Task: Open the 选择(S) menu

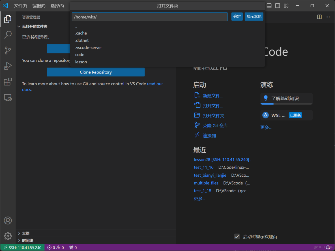Action: [x=57, y=5]
